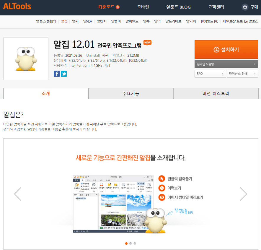Screen dimensions: 261x250
Task: Switch to the 주요기능 tab
Action: (x=131, y=94)
